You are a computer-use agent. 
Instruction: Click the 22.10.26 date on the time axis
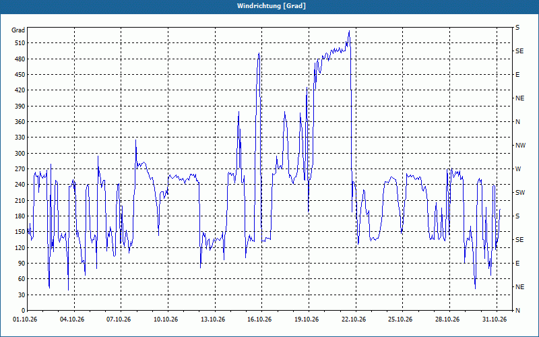point(354,319)
